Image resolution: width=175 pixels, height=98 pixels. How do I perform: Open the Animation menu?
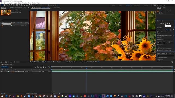(25, 3)
